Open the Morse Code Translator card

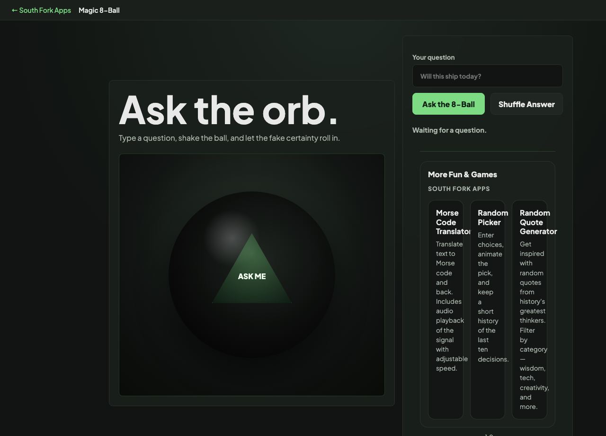[446, 309]
